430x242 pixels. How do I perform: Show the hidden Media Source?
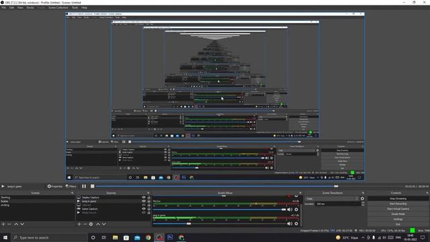coord(144,212)
